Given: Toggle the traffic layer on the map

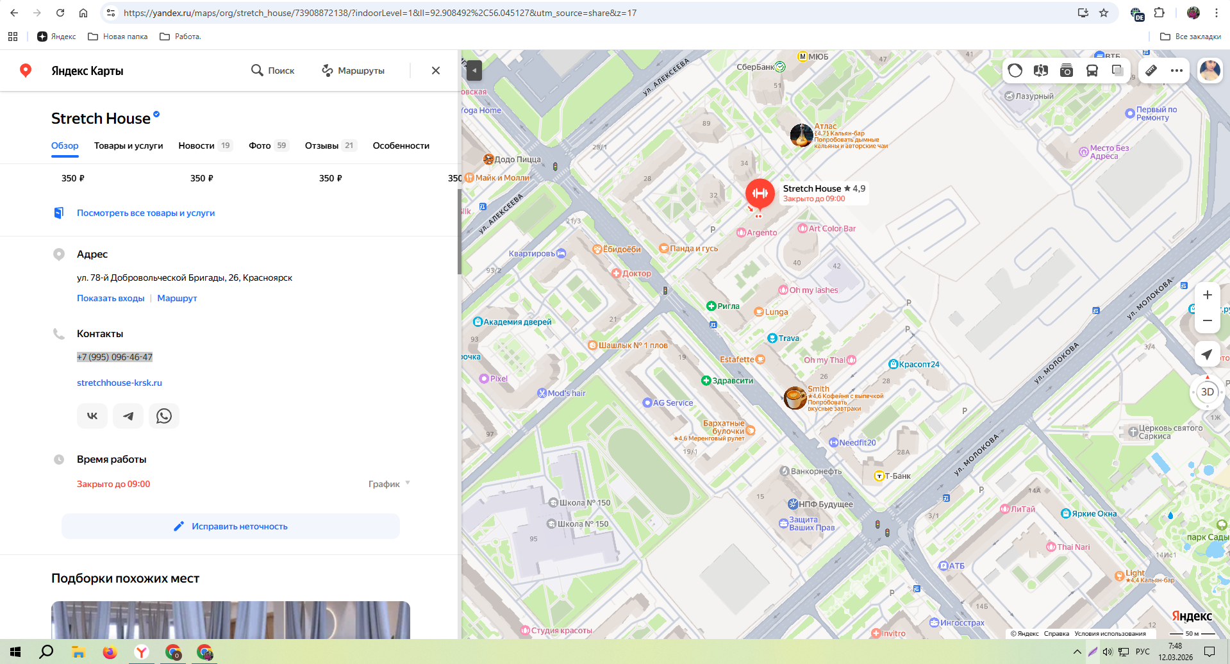Looking at the screenshot, I should pos(1015,71).
